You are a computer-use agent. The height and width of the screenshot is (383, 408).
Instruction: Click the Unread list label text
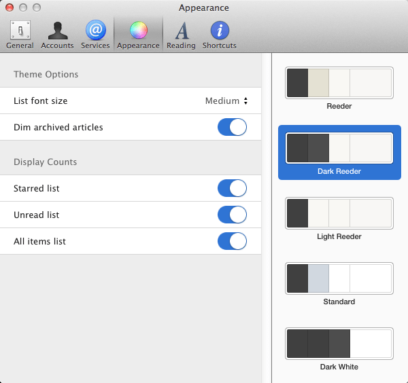coord(37,215)
